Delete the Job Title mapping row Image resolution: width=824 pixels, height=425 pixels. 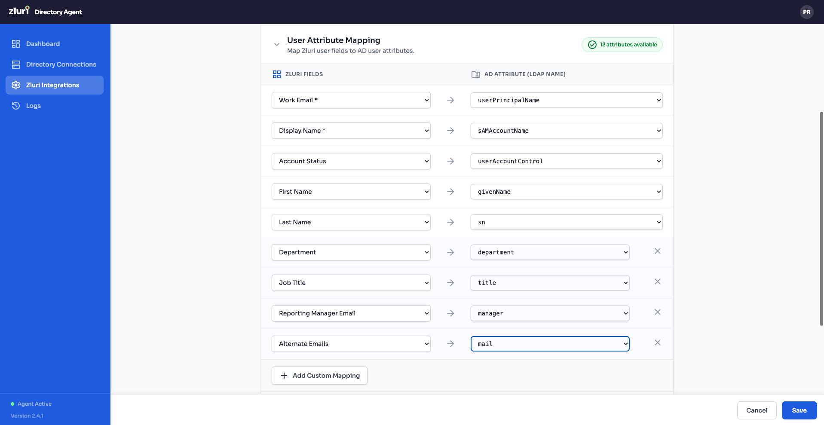coord(657,281)
